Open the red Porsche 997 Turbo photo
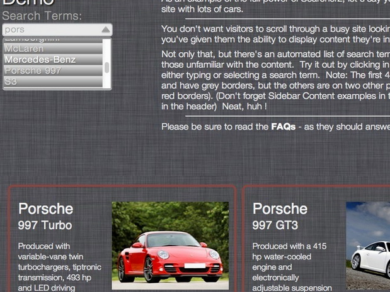390x292 pixels. (170, 246)
